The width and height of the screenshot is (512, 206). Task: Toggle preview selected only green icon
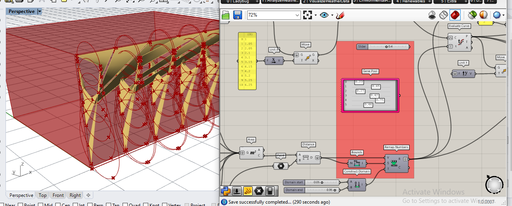click(472, 15)
